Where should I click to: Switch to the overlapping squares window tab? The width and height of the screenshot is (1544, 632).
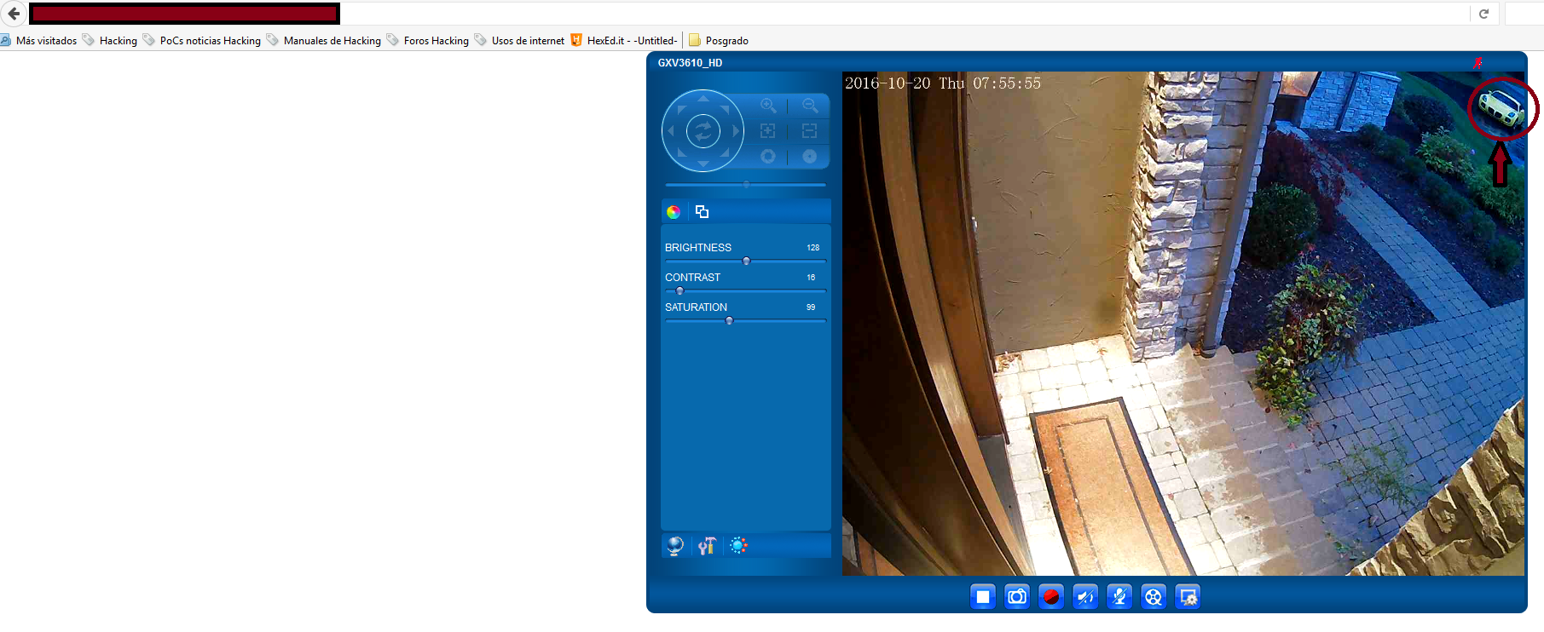702,211
